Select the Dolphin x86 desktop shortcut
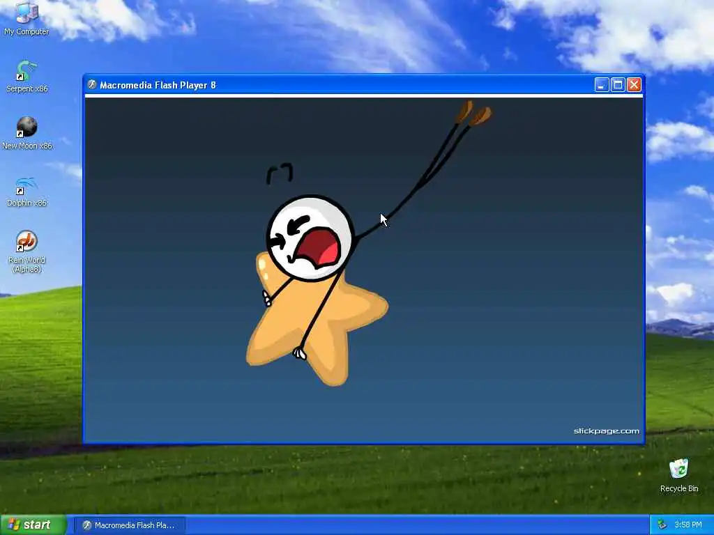Image resolution: width=714 pixels, height=535 pixels. 26,191
